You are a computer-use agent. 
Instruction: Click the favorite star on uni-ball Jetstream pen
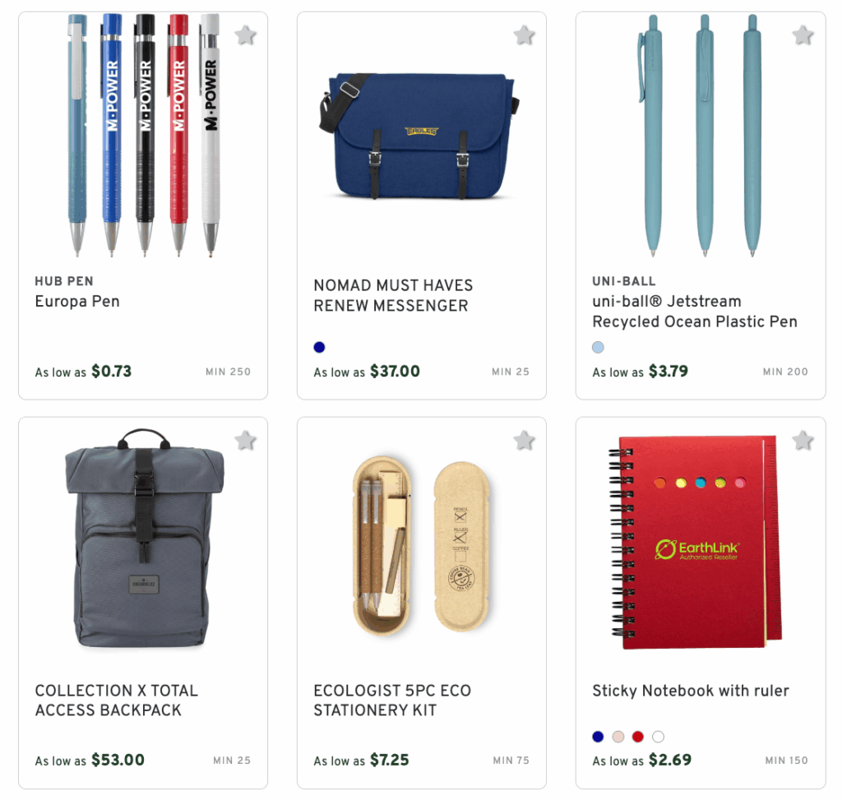pyautogui.click(x=803, y=35)
